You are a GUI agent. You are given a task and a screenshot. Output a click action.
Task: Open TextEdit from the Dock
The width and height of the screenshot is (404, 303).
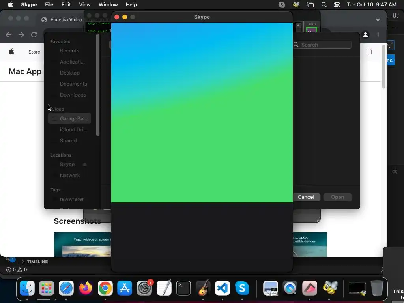click(164, 288)
